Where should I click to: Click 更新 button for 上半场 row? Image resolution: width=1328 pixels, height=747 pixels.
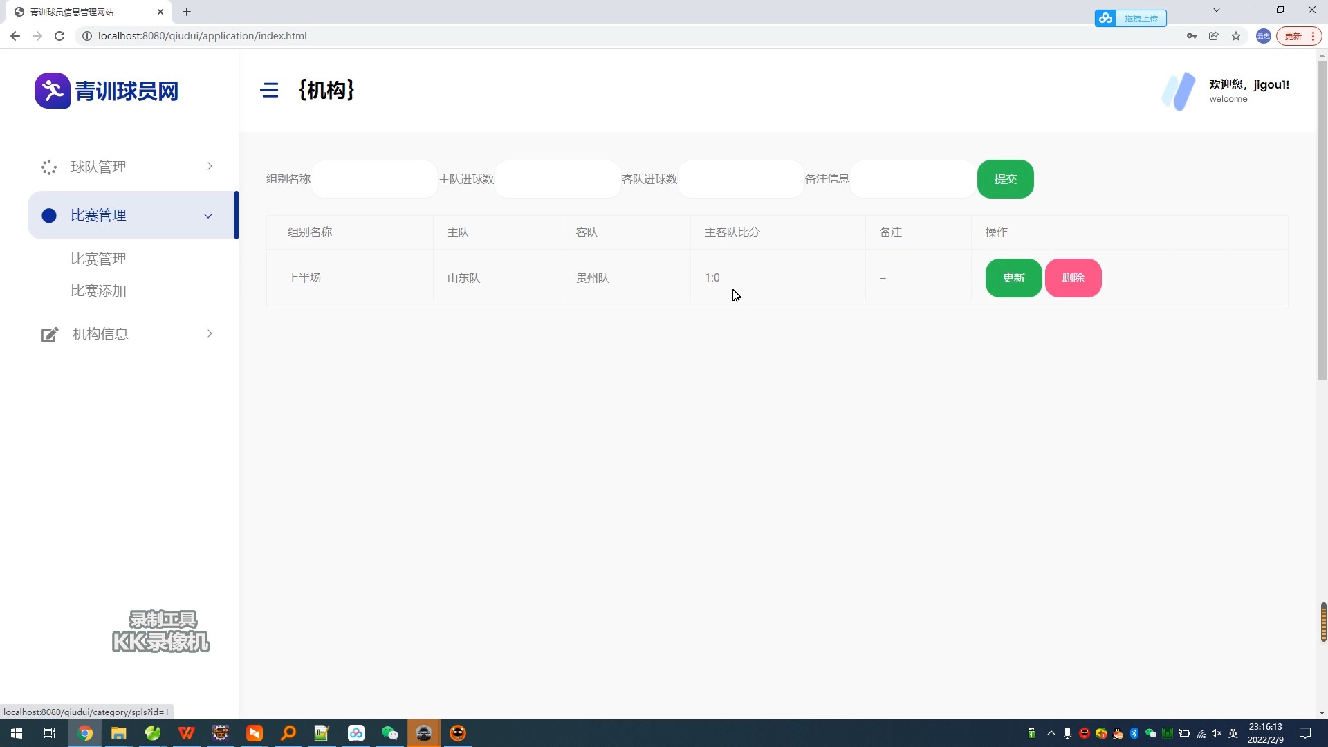1013,278
